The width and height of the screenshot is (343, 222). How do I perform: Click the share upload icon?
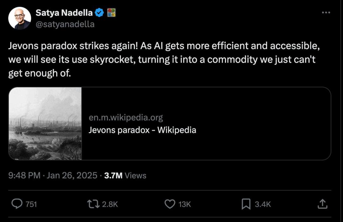click(322, 204)
